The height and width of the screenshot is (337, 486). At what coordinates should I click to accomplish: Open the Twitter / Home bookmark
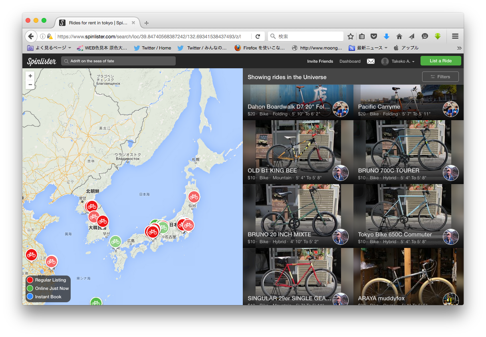[x=153, y=48]
